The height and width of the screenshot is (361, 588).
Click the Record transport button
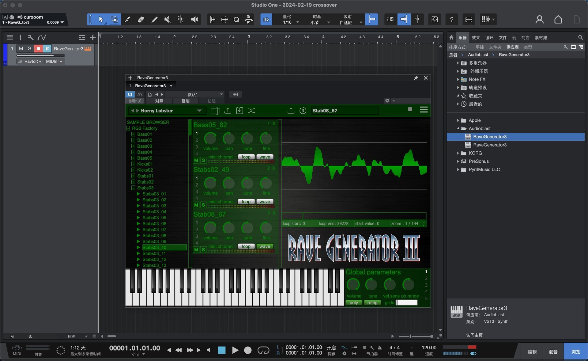coord(248,350)
